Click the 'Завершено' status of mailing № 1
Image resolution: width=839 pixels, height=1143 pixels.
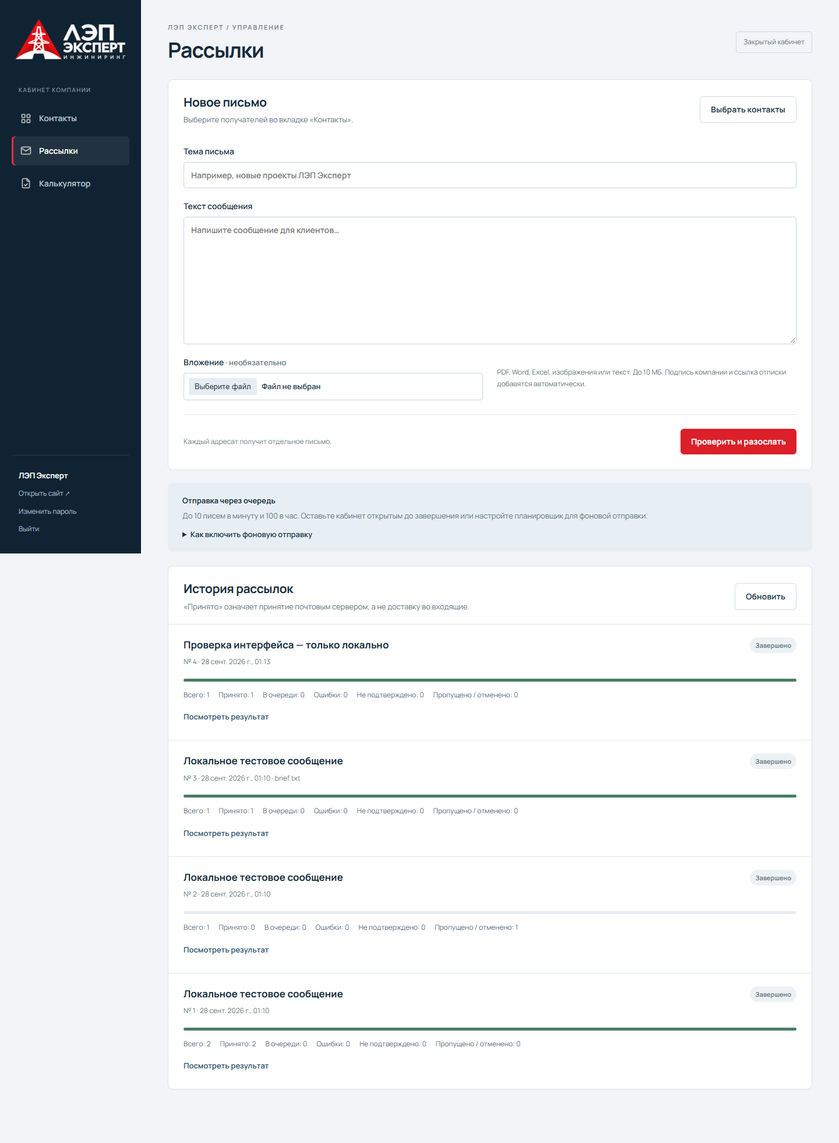(x=773, y=994)
